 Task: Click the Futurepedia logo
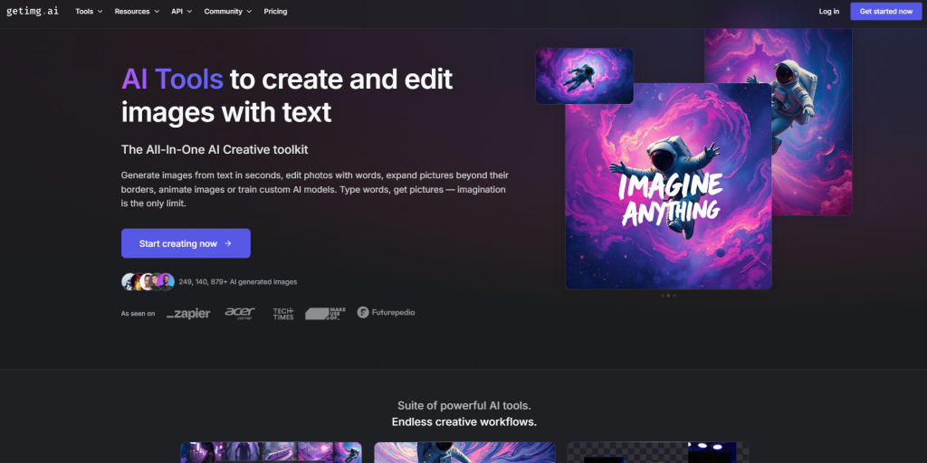pos(386,312)
